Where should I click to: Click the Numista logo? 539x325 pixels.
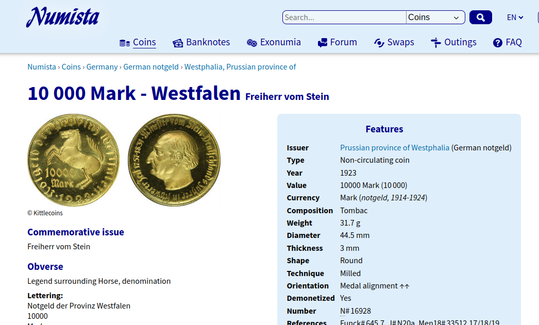pyautogui.click(x=62, y=18)
